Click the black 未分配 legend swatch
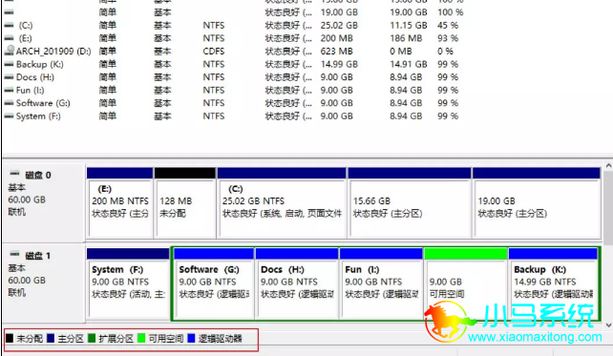613x356 pixels. pyautogui.click(x=10, y=338)
